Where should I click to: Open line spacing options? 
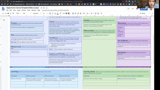pyautogui.click(x=84, y=13)
